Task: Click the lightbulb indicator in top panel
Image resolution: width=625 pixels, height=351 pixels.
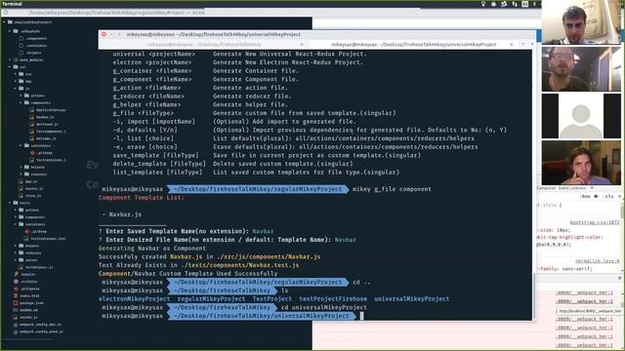Action: click(483, 4)
